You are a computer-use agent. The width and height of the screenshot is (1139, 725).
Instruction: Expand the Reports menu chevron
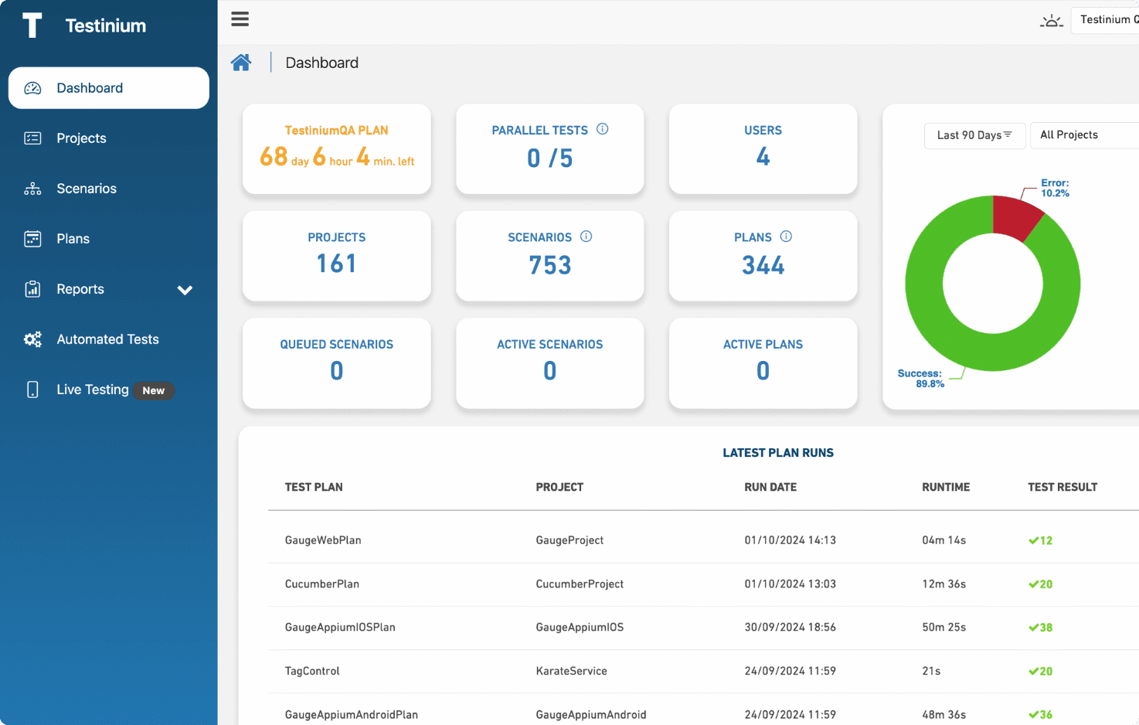coord(185,290)
